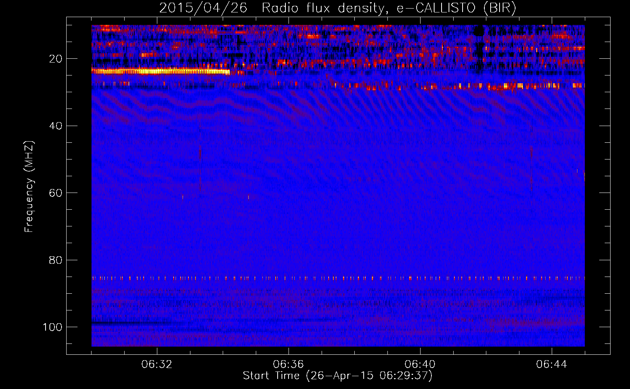
Task: Select the "60" frequency tick label
Action: tap(56, 193)
